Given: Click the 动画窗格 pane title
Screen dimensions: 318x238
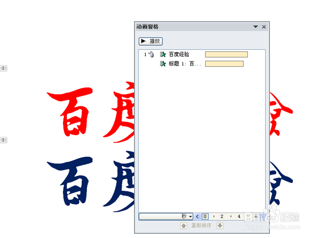Looking at the screenshot, I should [x=147, y=27].
